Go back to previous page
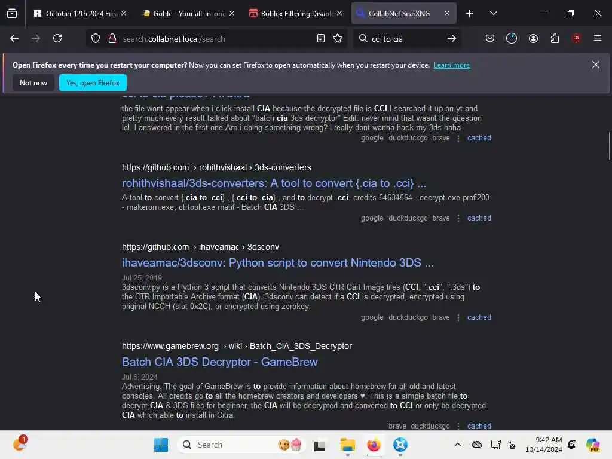Image resolution: width=612 pixels, height=459 pixels. [14, 38]
